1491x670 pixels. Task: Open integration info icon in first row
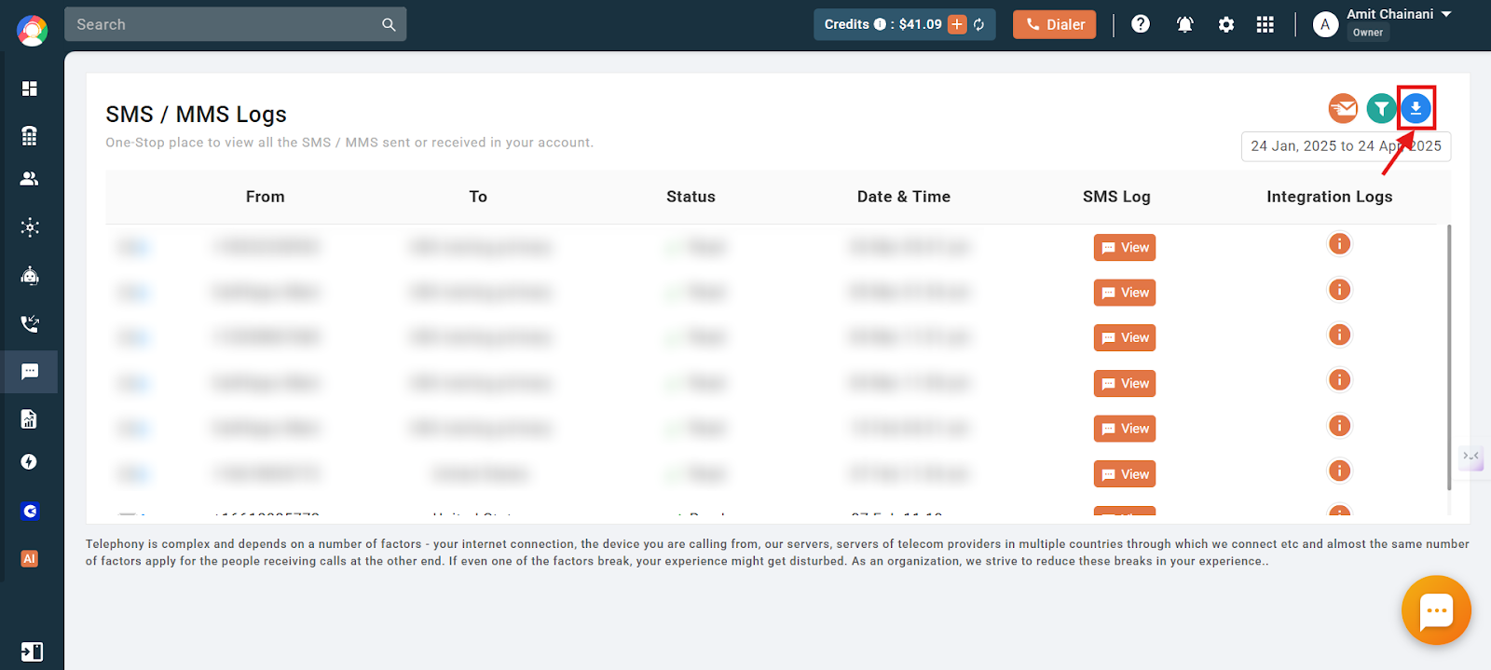pos(1339,244)
